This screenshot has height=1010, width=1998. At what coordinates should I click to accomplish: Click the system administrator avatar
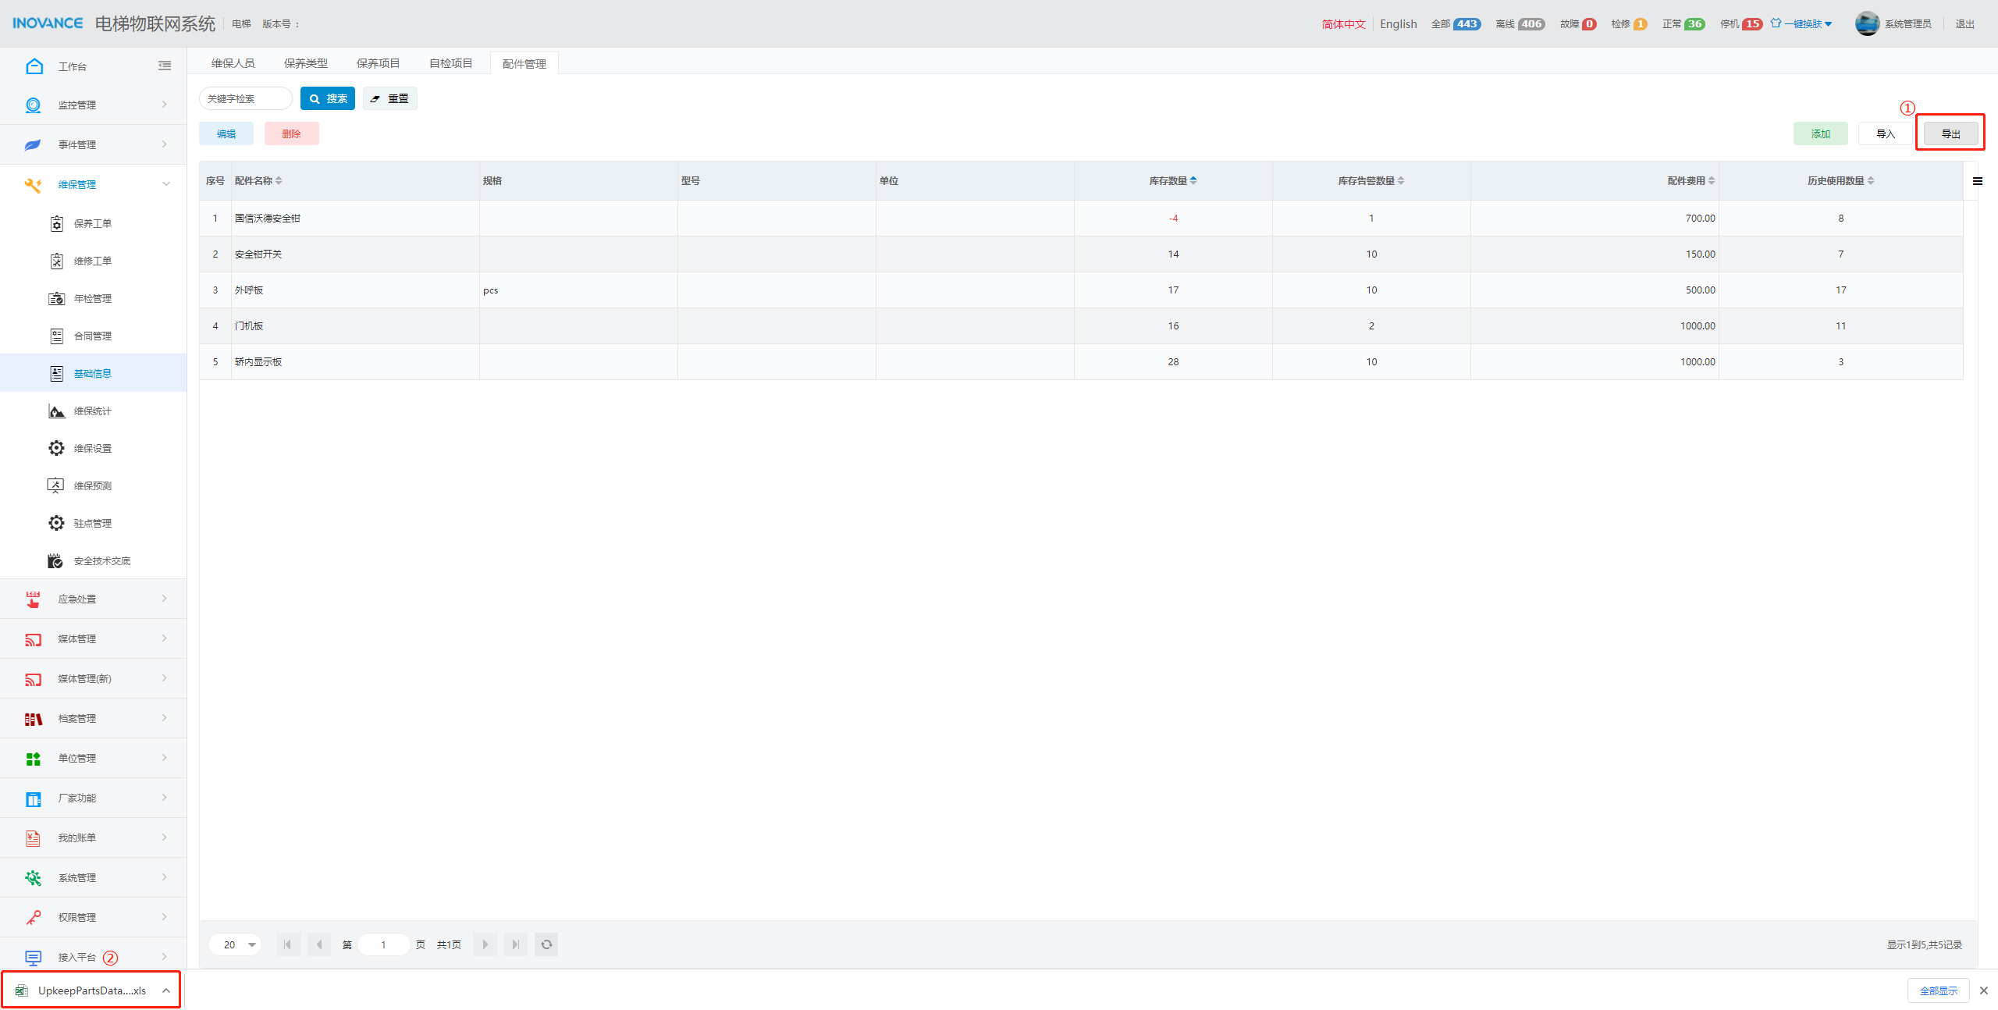[x=1867, y=24]
